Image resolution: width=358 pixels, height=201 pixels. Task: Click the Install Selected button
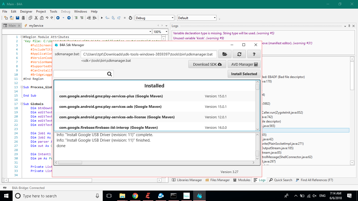point(244,74)
